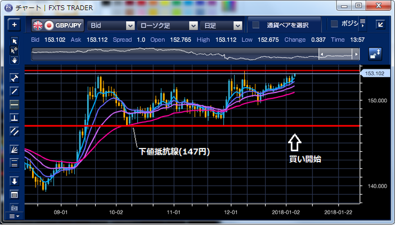
Task: Click the 下値抵抗線(147円) annotation text
Action: point(174,151)
